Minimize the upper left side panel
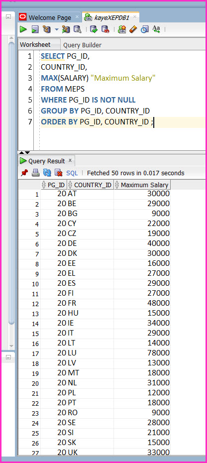Image resolution: width=207 pixels, height=463 pixels. click(x=8, y=17)
